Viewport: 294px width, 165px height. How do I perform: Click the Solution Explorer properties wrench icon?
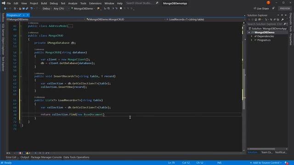coord(283,19)
